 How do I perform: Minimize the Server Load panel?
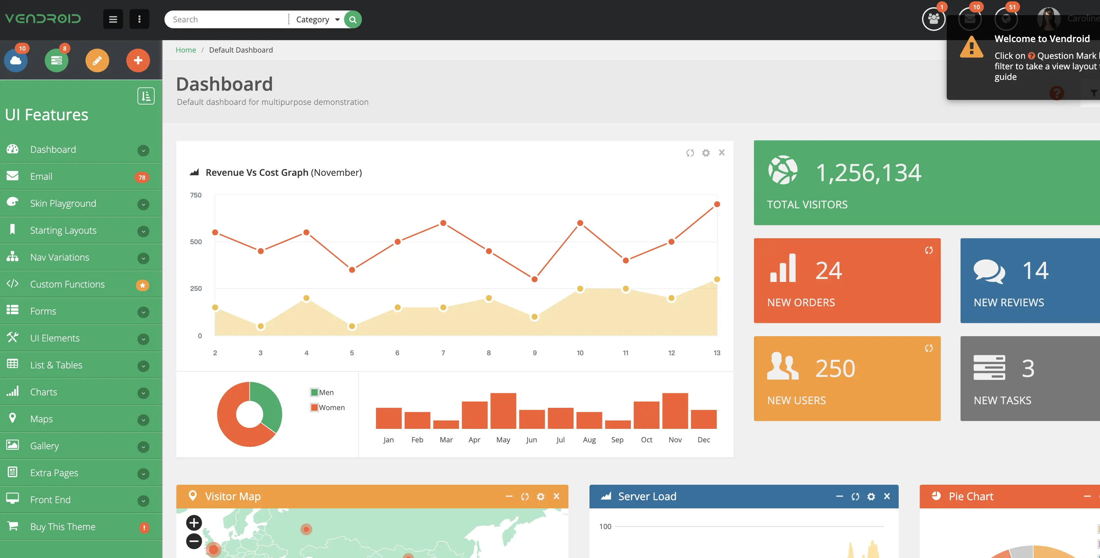tap(839, 496)
